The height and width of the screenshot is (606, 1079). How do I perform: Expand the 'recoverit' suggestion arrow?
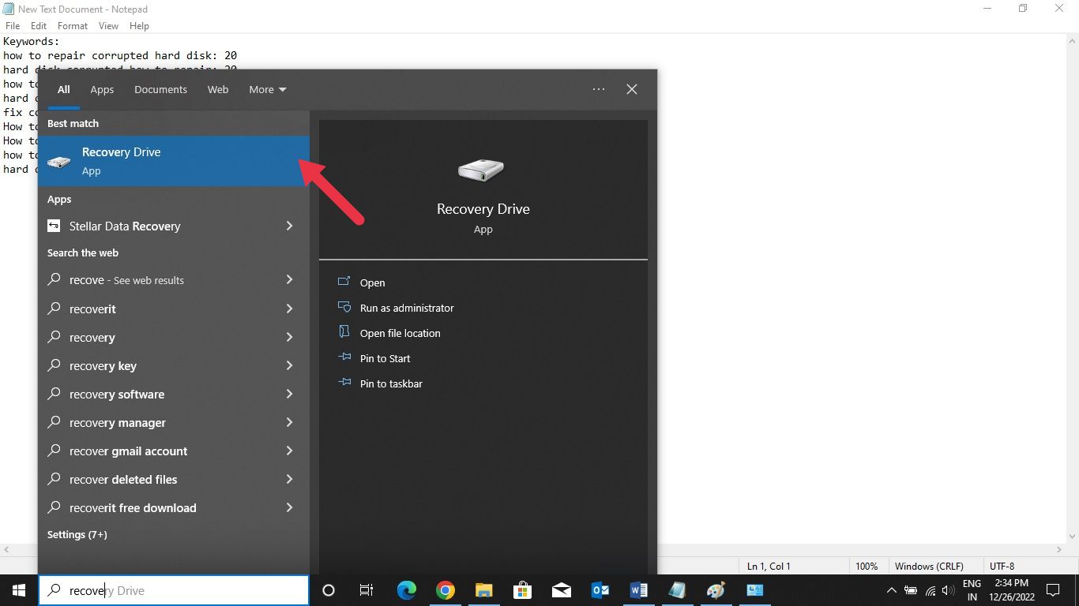pyautogui.click(x=289, y=309)
